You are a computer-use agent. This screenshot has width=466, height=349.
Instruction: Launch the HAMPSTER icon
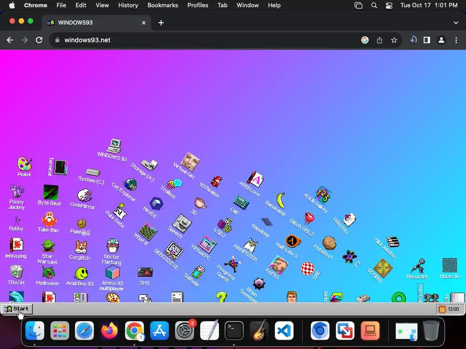(250, 245)
